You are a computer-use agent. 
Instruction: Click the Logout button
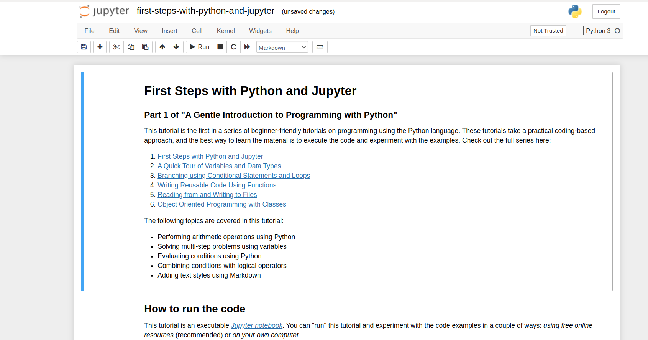click(x=606, y=11)
